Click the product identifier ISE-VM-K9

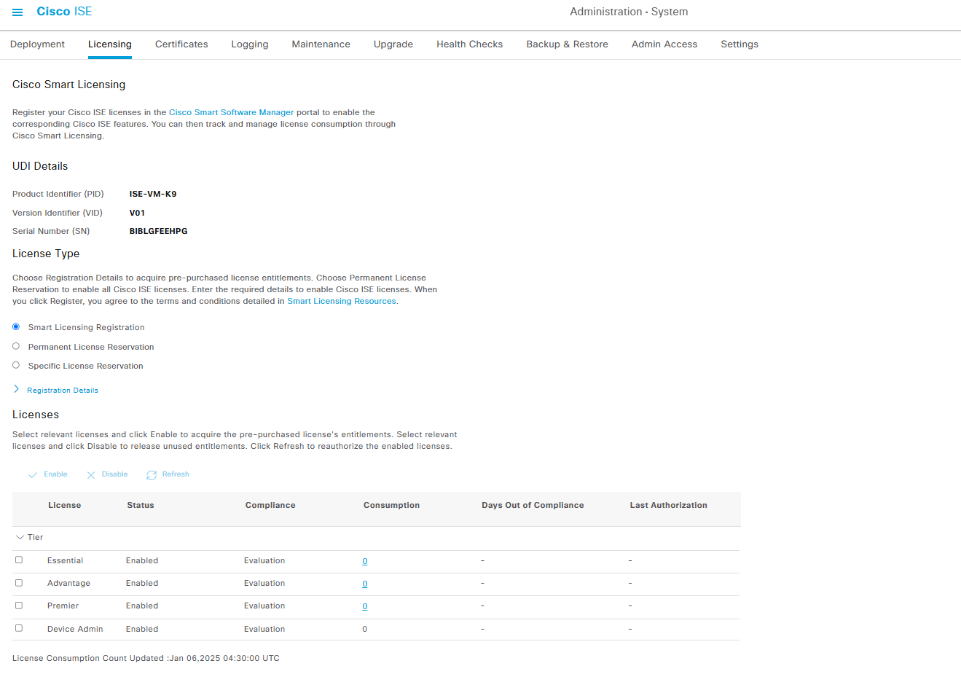[153, 194]
